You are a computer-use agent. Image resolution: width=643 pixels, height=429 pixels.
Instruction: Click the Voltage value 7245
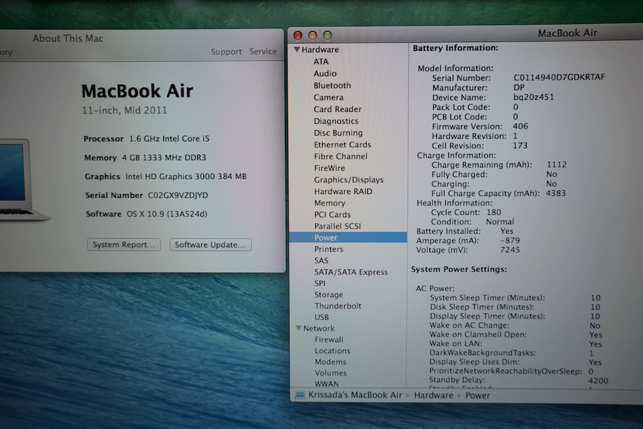pyautogui.click(x=510, y=250)
